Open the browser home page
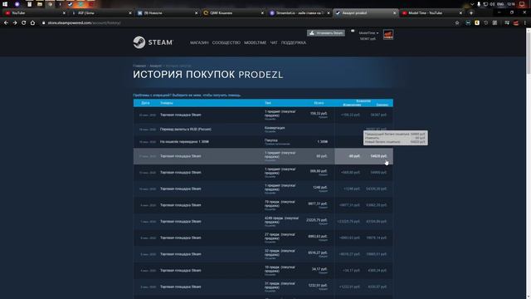The width and height of the screenshot is (531, 299). tap(32, 22)
